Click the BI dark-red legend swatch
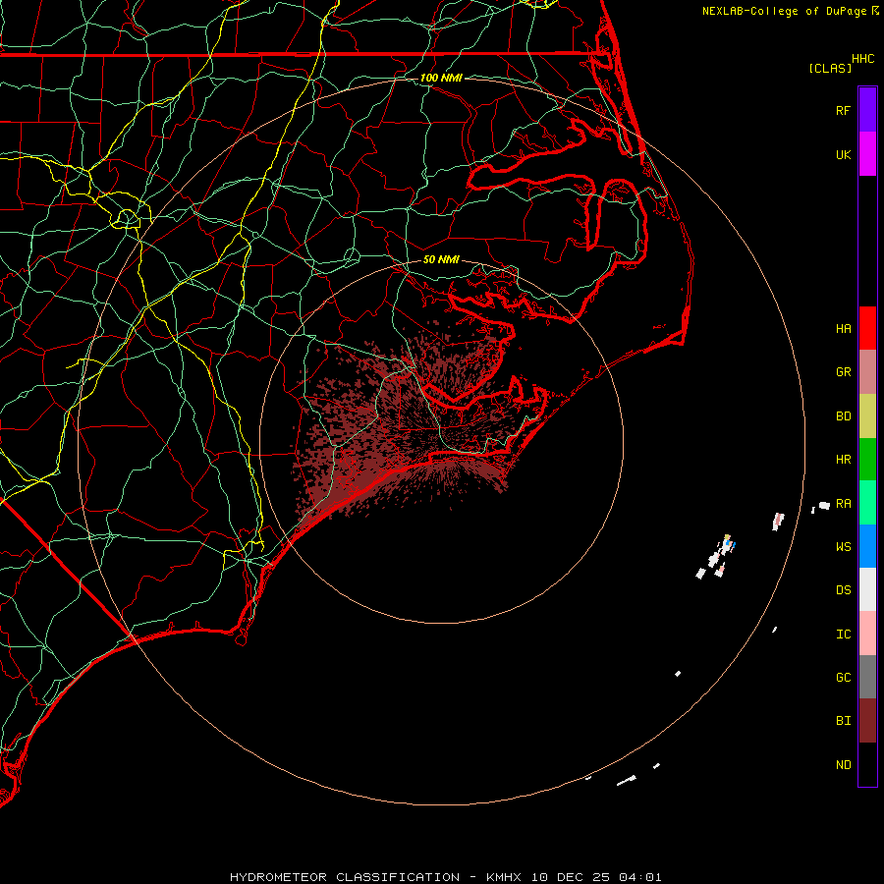Viewport: 884px width, 884px height. 867,721
